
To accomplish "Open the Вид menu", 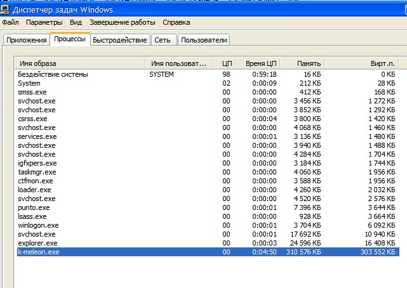I will pos(76,22).
